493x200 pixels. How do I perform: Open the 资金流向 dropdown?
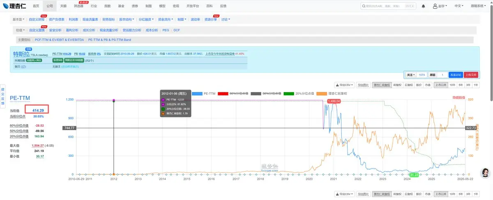[165, 19]
